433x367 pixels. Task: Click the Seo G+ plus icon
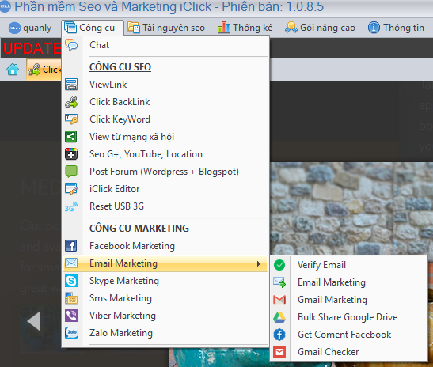tap(71, 154)
